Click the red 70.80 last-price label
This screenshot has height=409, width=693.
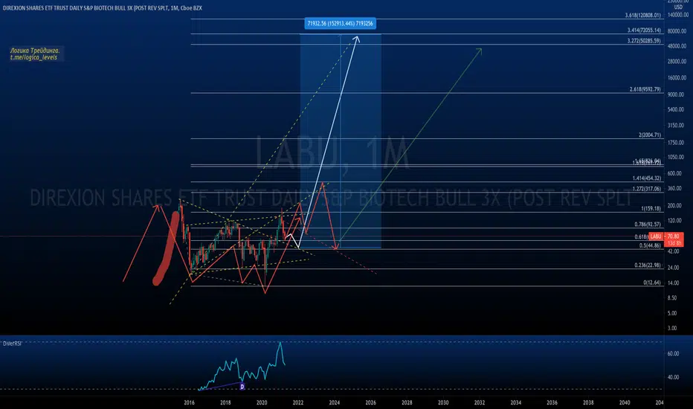click(x=674, y=236)
